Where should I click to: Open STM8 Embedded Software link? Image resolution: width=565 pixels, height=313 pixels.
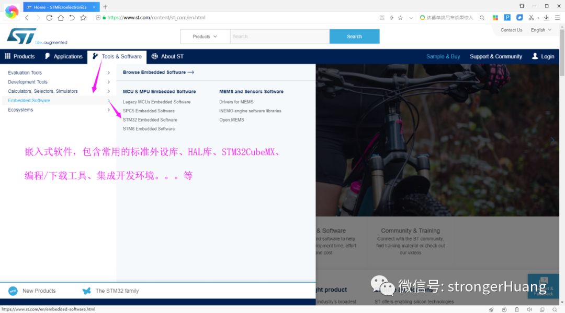tap(149, 129)
